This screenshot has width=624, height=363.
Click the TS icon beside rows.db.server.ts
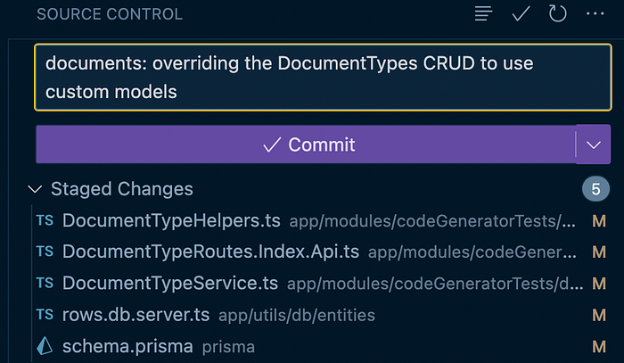[x=45, y=314]
